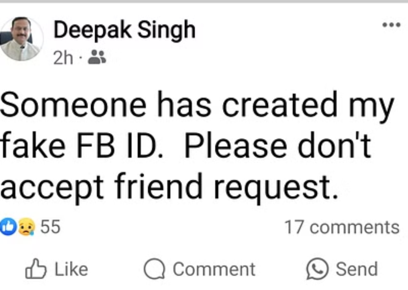Click the friends audience icon
The height and width of the screenshot is (290, 408).
(96, 58)
